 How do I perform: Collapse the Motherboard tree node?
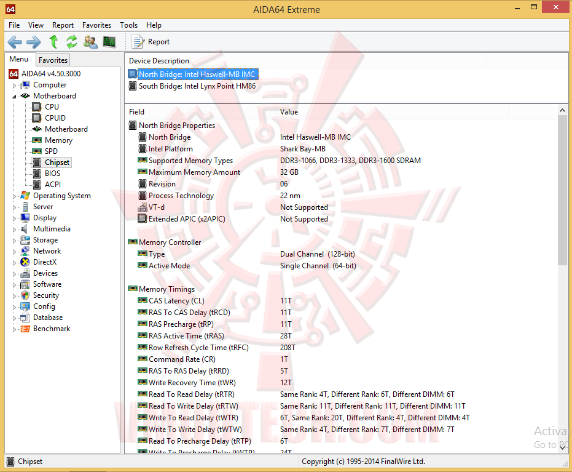point(14,97)
